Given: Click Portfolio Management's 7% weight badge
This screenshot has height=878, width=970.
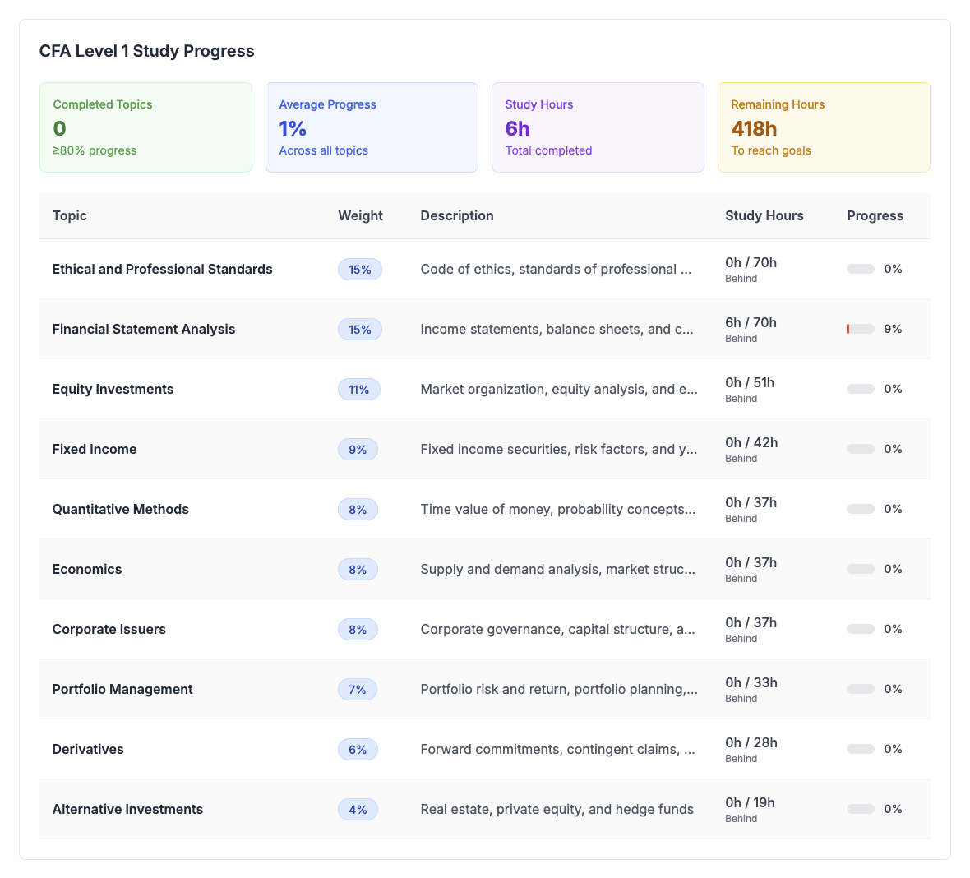Looking at the screenshot, I should click(x=358, y=690).
